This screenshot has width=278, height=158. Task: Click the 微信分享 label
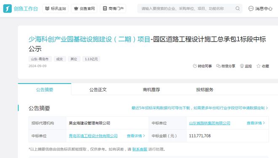[228, 66]
